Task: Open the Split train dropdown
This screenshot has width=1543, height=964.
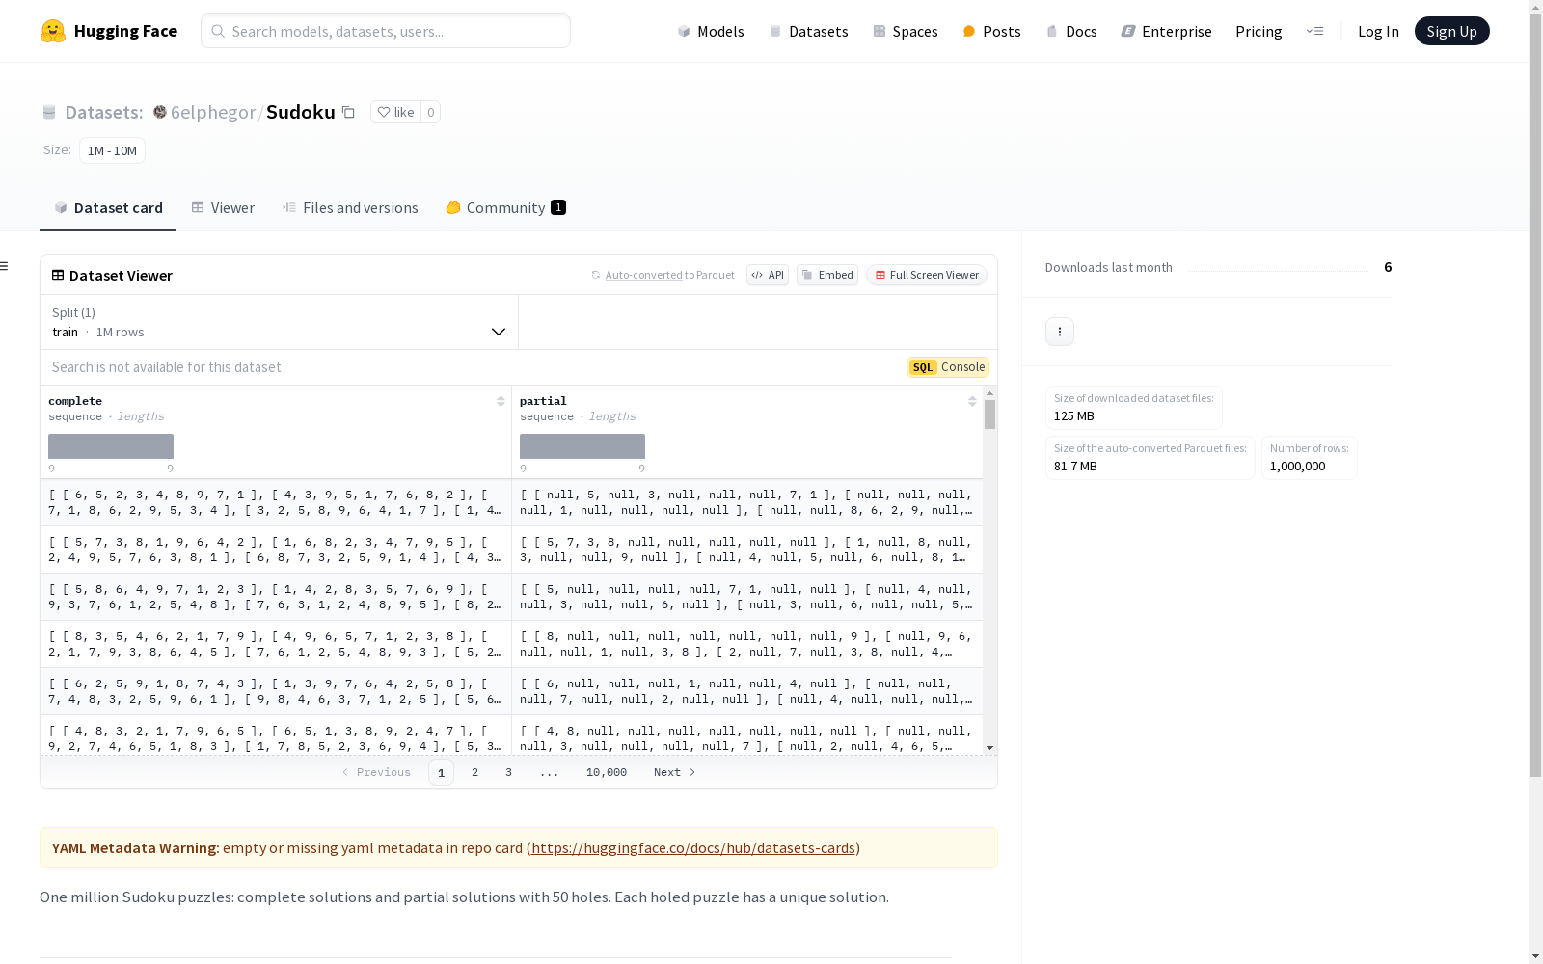Action: point(280,322)
